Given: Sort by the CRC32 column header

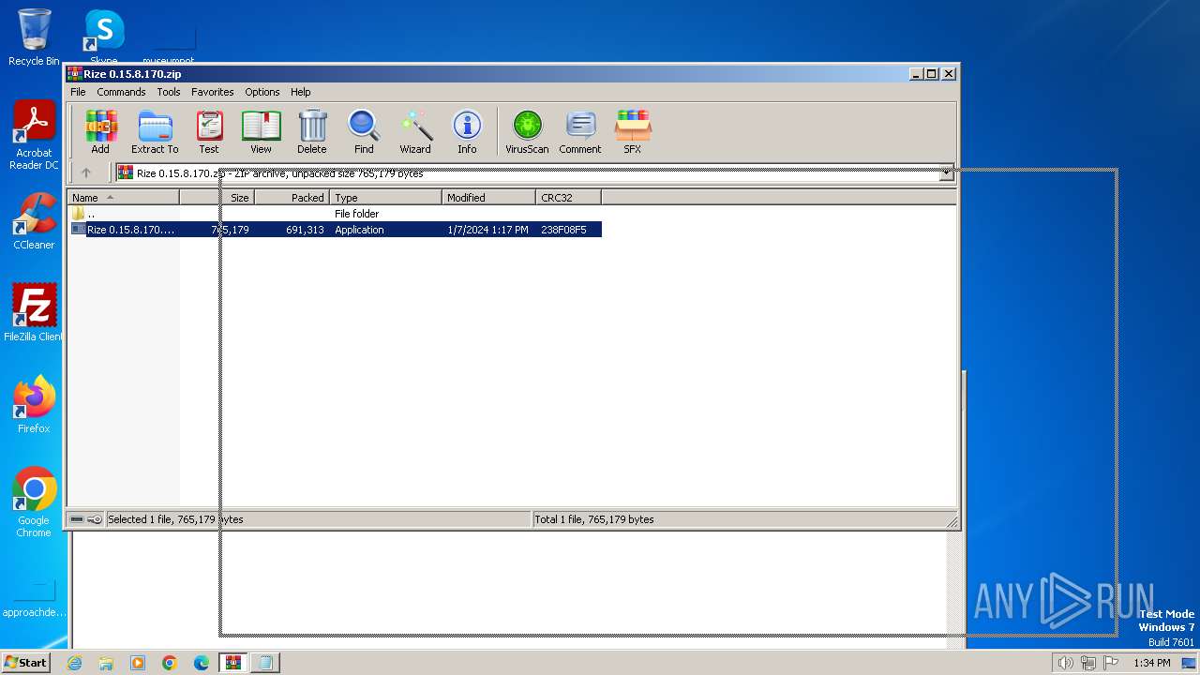Looking at the screenshot, I should click(568, 198).
